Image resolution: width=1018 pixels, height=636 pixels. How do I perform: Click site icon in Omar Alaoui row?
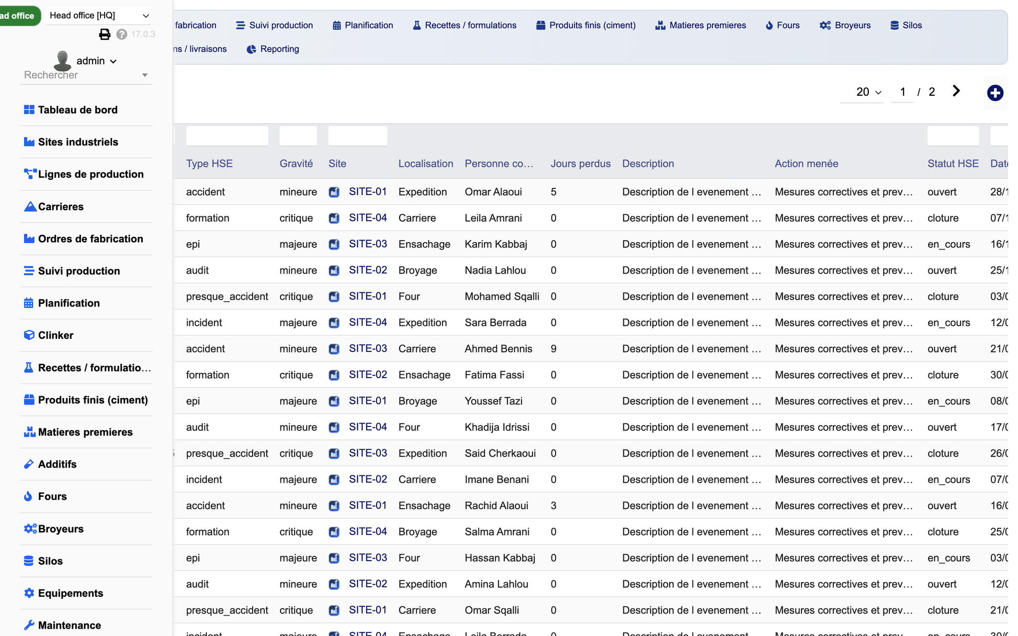334,192
